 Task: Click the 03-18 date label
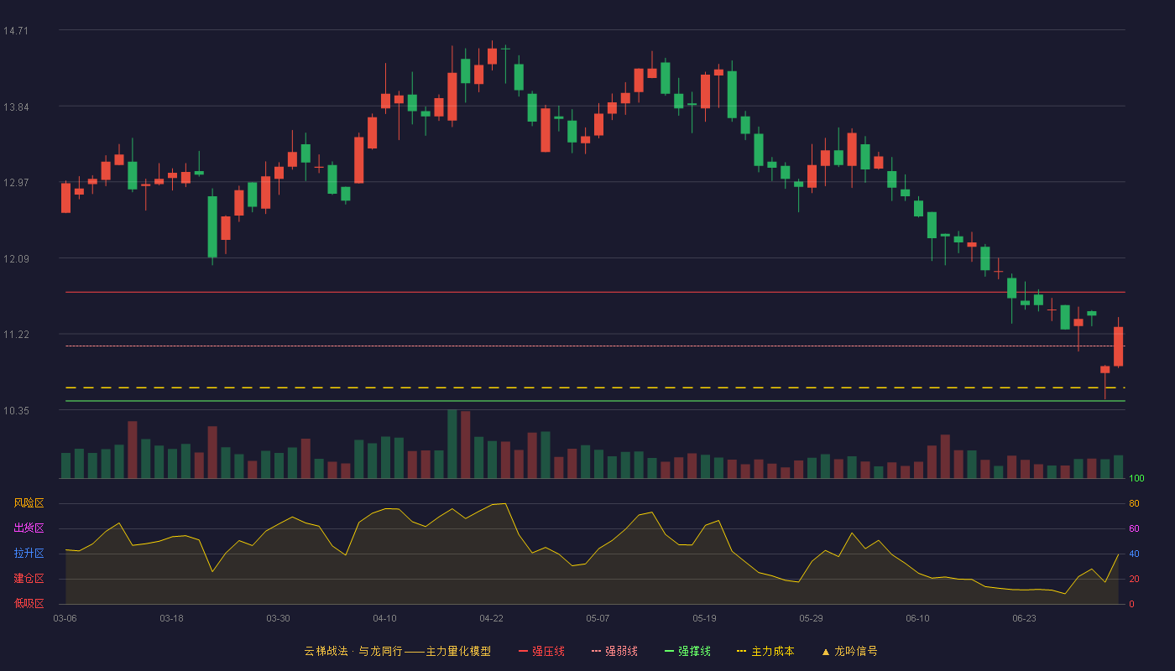pyautogui.click(x=171, y=618)
